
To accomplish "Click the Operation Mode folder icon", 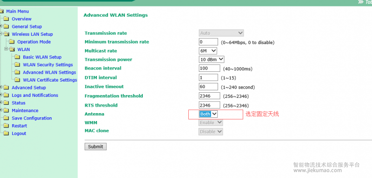I will tap(12, 42).
